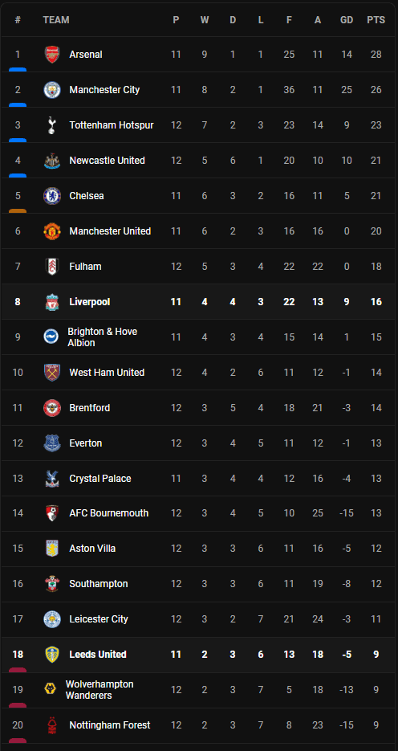The height and width of the screenshot is (751, 398).
Task: Click the TEAM column header
Action: pos(56,20)
